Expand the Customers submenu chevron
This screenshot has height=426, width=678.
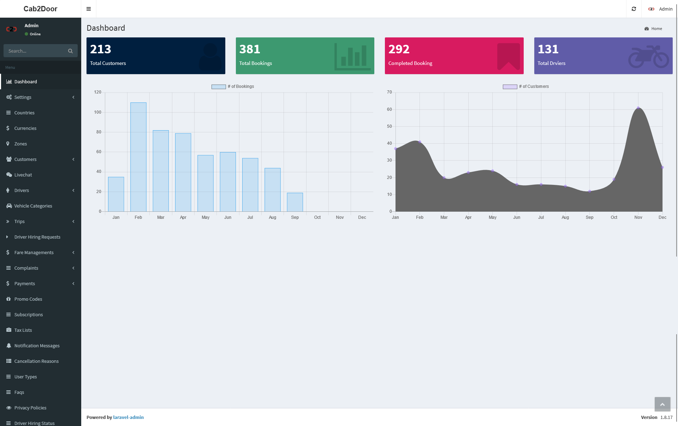coord(73,159)
